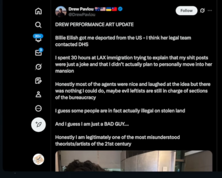
Task: Open the Articles compose icon in the sidebar
Action: click(38, 81)
